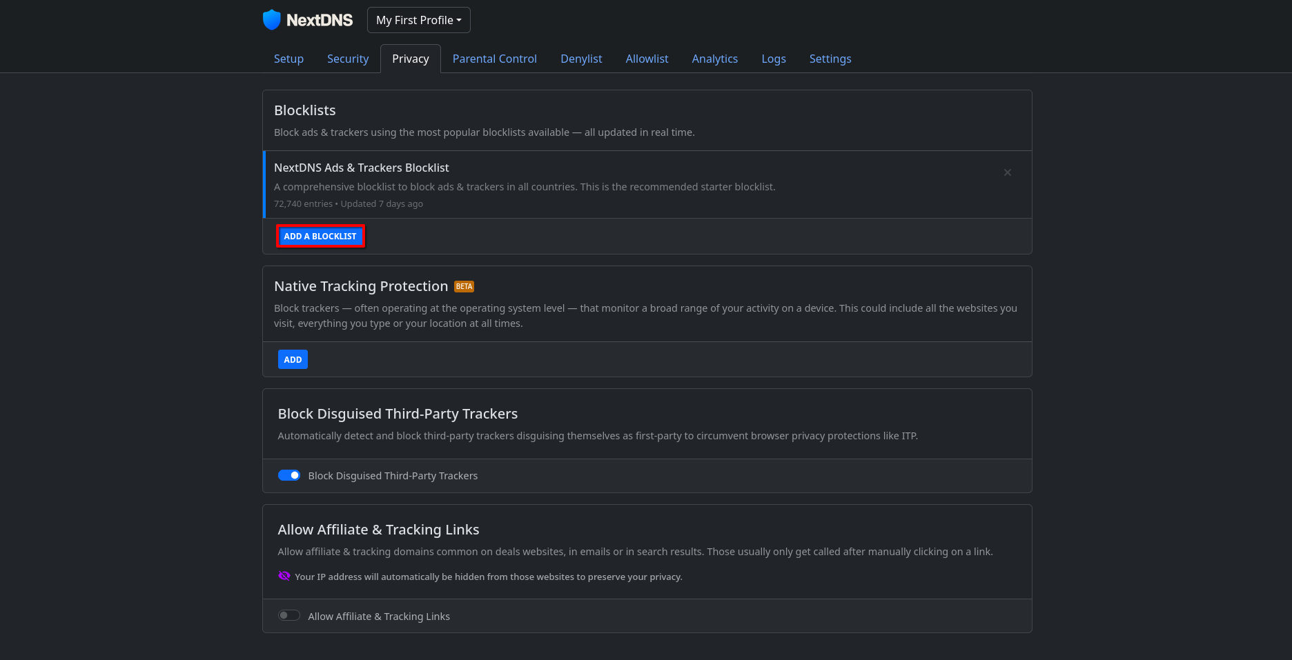Click the '72,740 entries • Updated 7 days ago' text
The image size is (1292, 660).
click(349, 204)
